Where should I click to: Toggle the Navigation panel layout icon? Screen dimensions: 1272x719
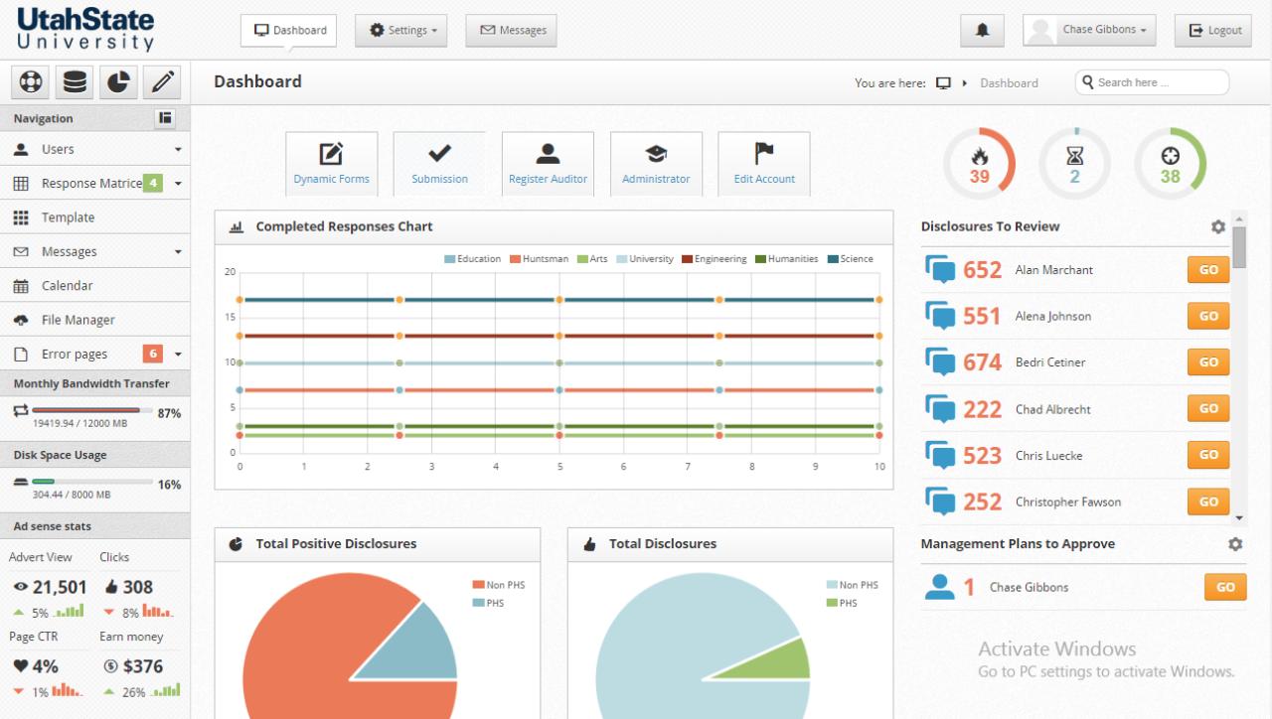pyautogui.click(x=166, y=118)
